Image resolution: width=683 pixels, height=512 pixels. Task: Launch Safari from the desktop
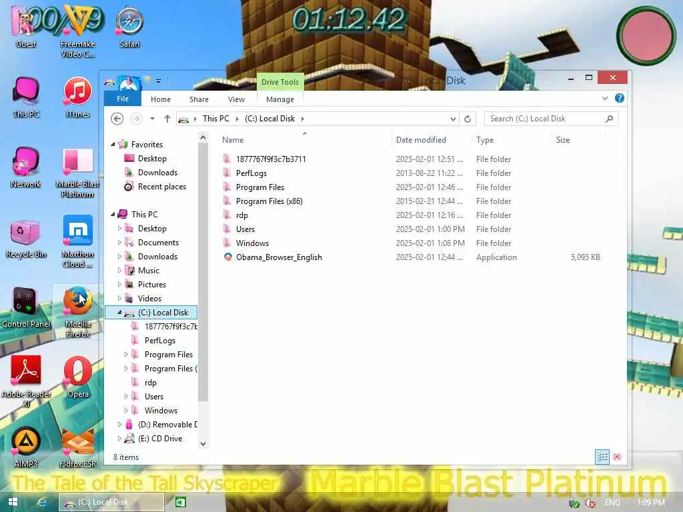click(x=129, y=26)
